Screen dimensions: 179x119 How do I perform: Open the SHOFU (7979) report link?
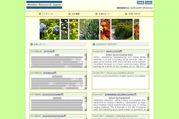(113, 51)
